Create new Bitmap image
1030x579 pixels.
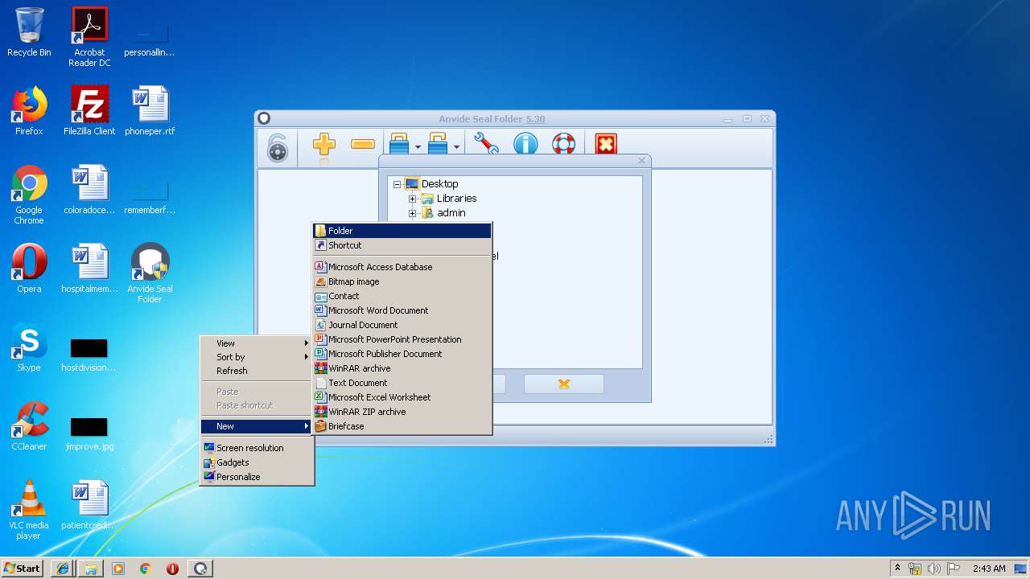click(402, 281)
